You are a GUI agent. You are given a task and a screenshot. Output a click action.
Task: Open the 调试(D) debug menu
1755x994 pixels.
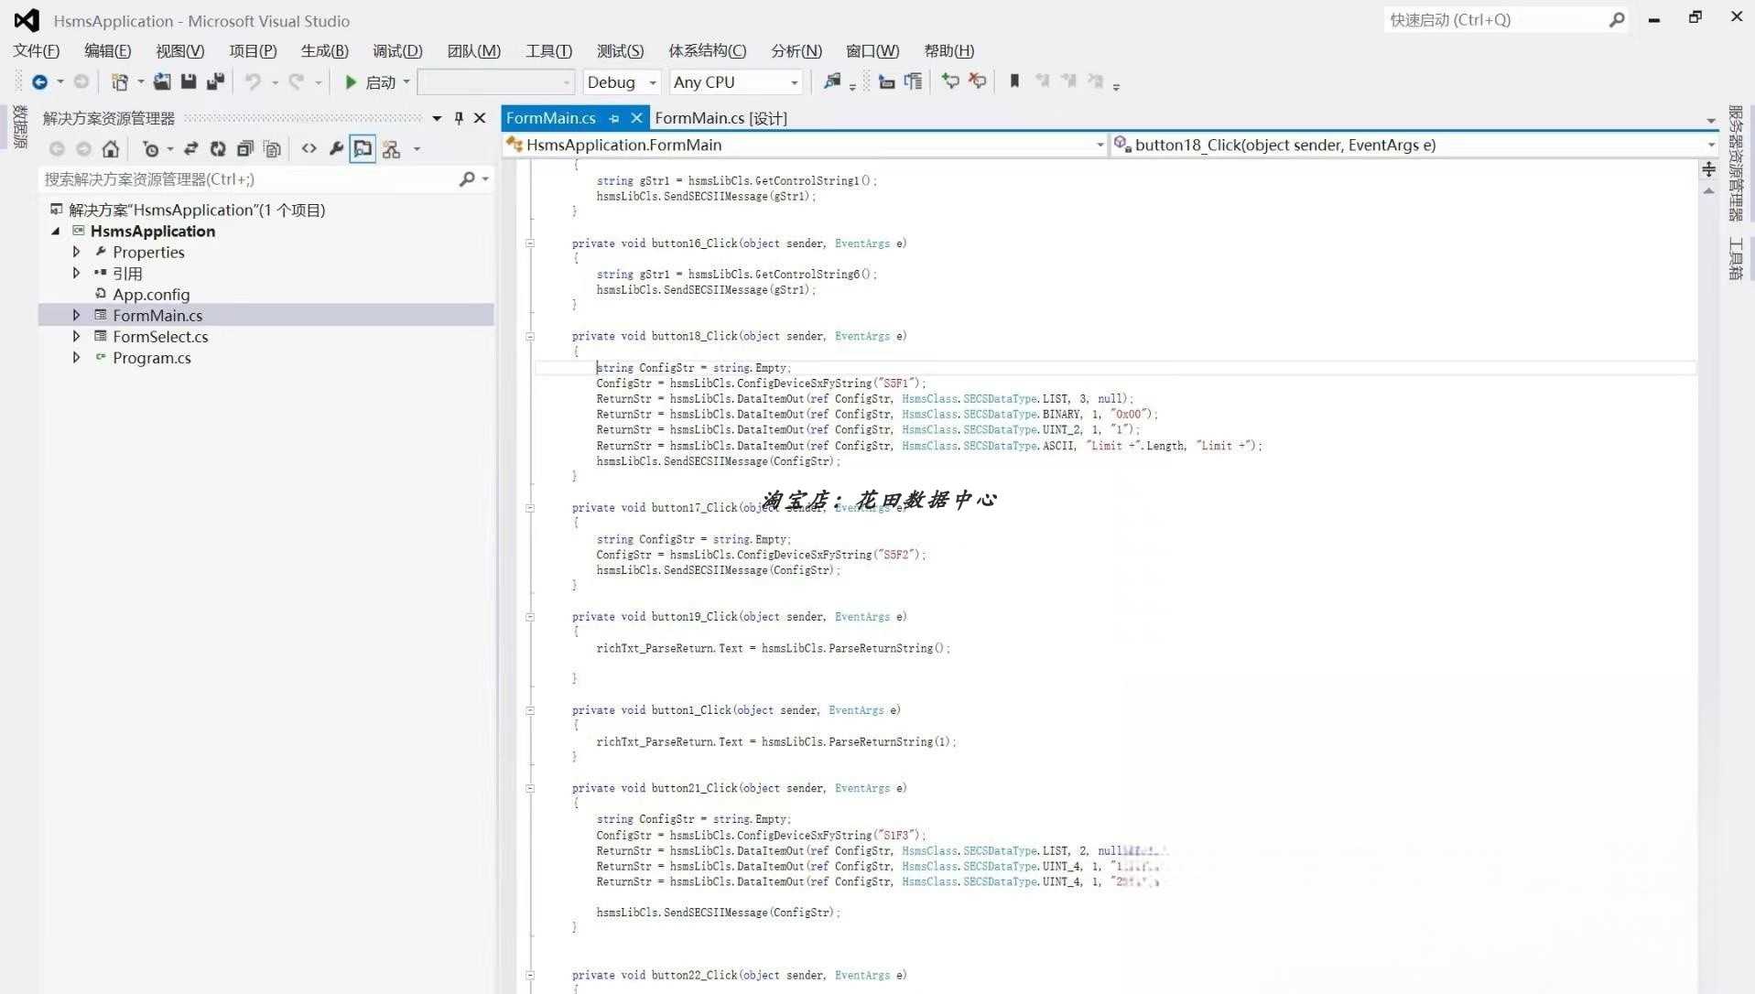[397, 51]
